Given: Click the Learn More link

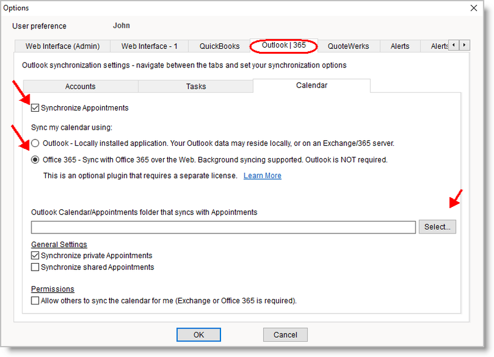Looking at the screenshot, I should coord(262,176).
